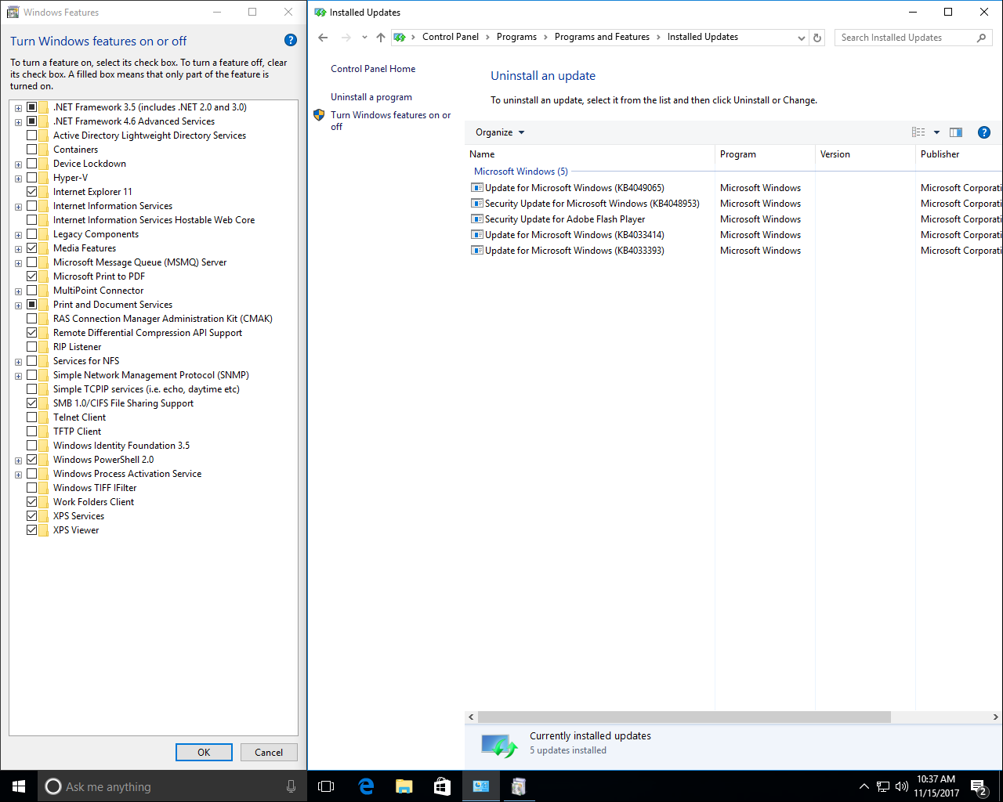Enable the TFTP Client checkbox
Screen dimensions: 1003x802
click(x=32, y=432)
